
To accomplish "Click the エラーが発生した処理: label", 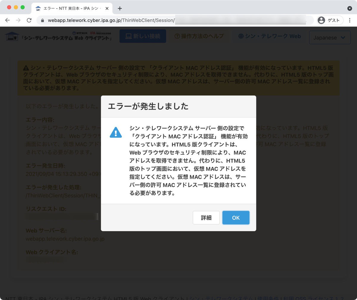I will (54, 187).
